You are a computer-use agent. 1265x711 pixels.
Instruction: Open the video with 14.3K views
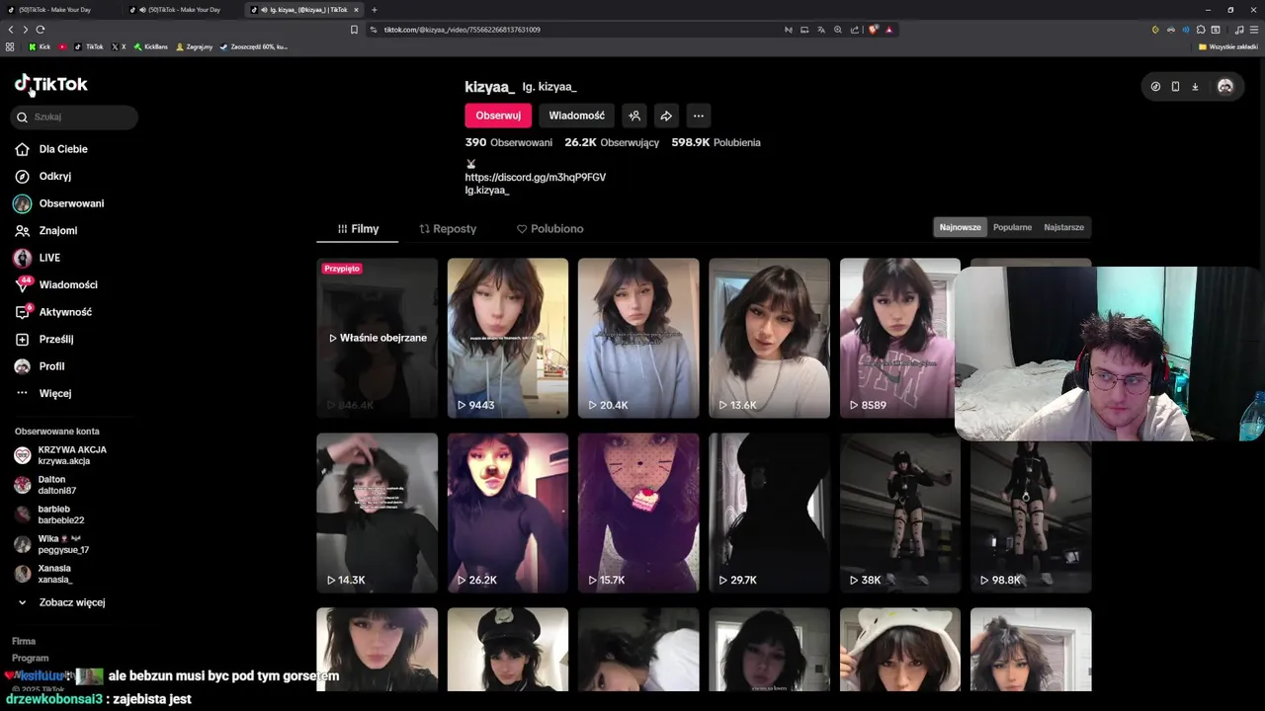378,513
